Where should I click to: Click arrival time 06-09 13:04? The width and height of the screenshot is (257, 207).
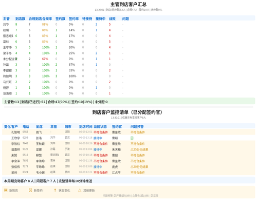[86, 149]
